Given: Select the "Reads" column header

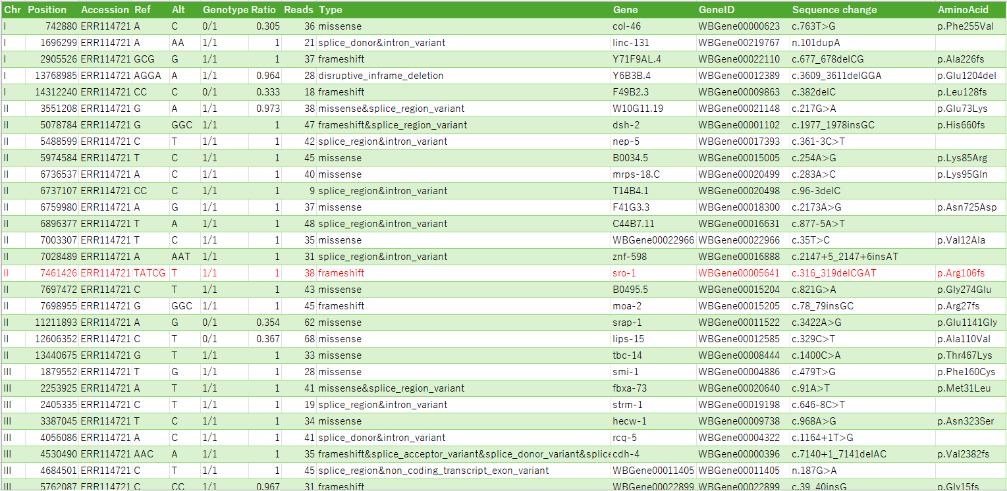Looking at the screenshot, I should point(298,10).
